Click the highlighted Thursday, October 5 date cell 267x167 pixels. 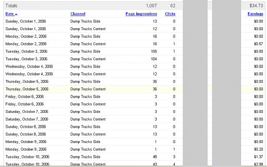pyautogui.click(x=27, y=89)
